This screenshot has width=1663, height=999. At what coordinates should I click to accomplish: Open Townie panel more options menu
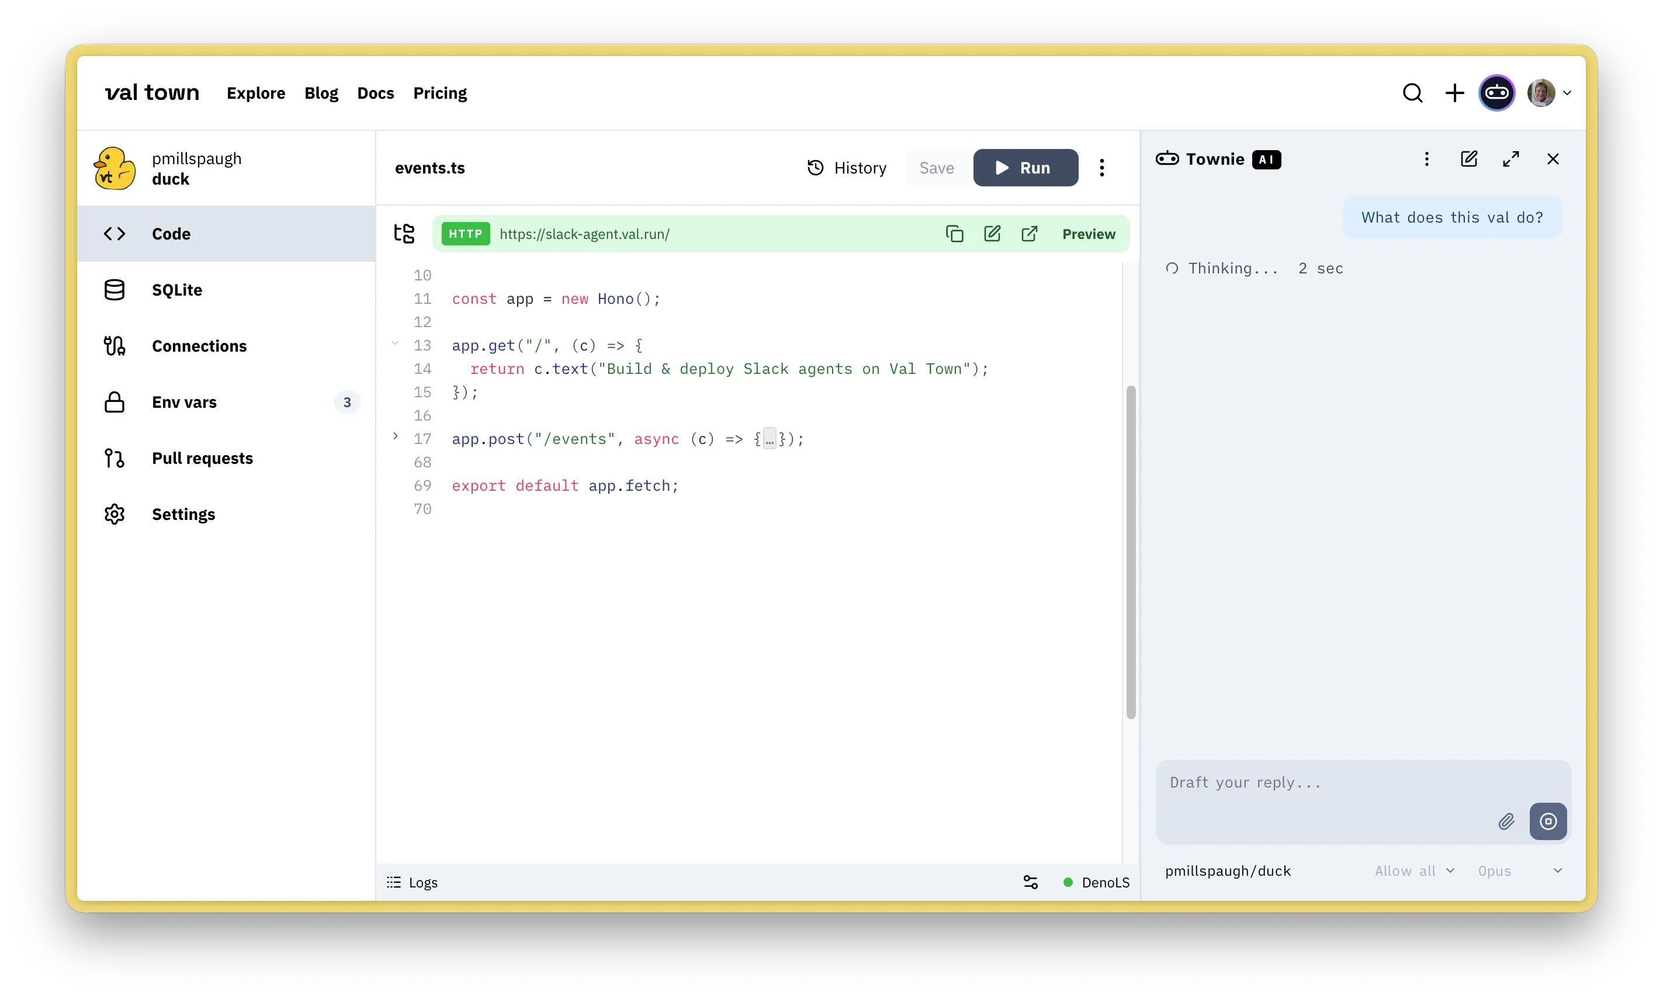[x=1427, y=159]
